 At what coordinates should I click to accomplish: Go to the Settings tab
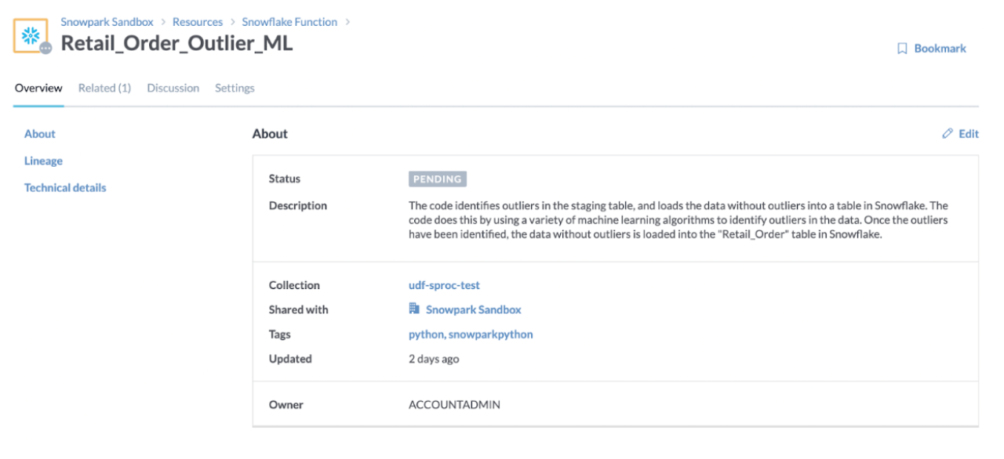click(x=235, y=88)
